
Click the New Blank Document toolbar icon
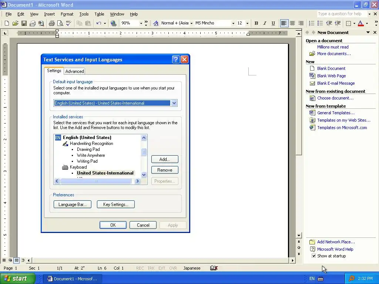pyautogui.click(x=7, y=23)
